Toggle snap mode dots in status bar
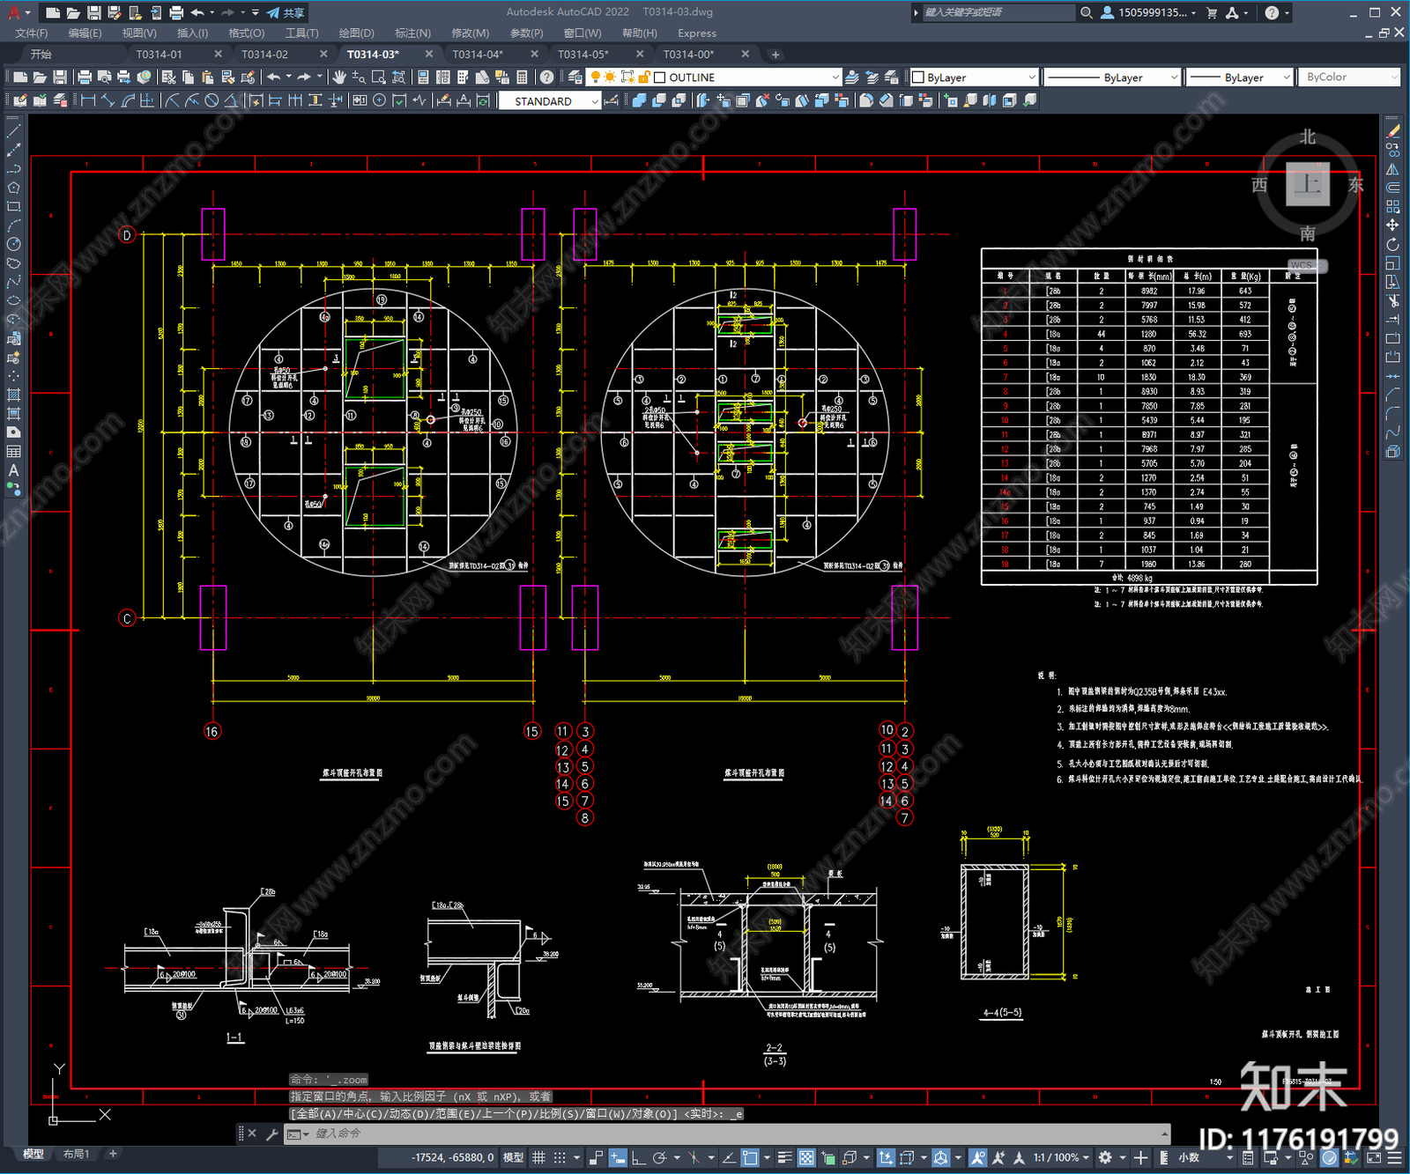Viewport: 1410px width, 1174px height. coord(560,1157)
